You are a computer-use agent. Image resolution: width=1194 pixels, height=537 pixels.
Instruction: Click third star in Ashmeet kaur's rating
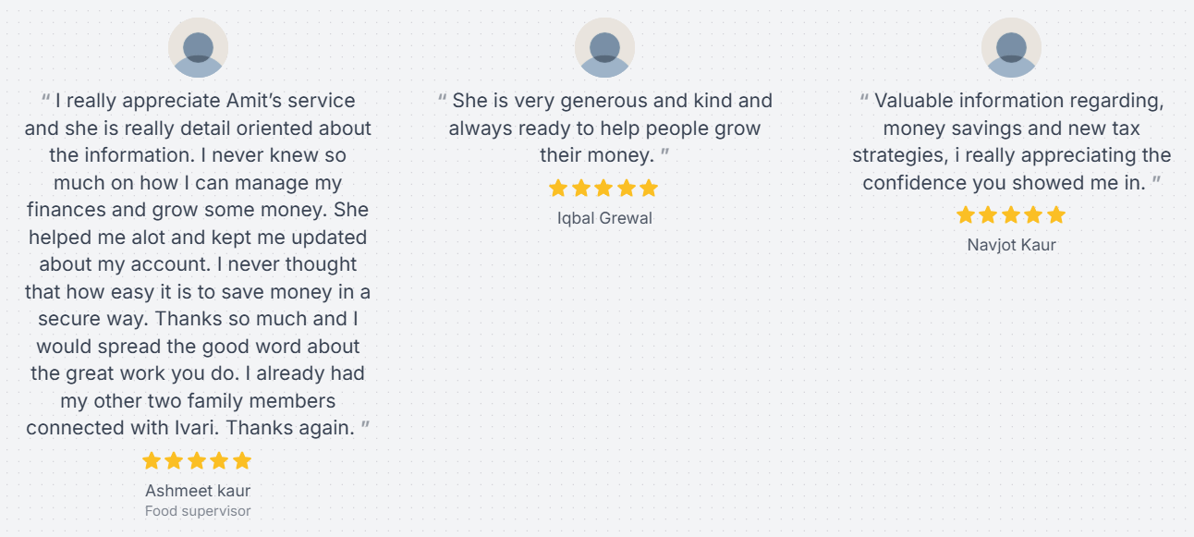pyautogui.click(x=197, y=460)
